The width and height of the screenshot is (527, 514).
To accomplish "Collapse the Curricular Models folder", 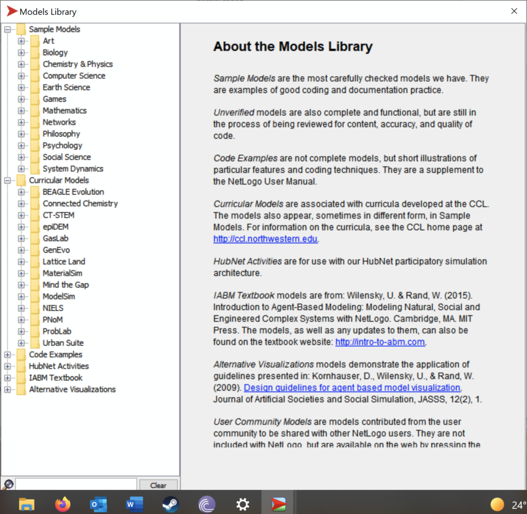I will coord(7,181).
